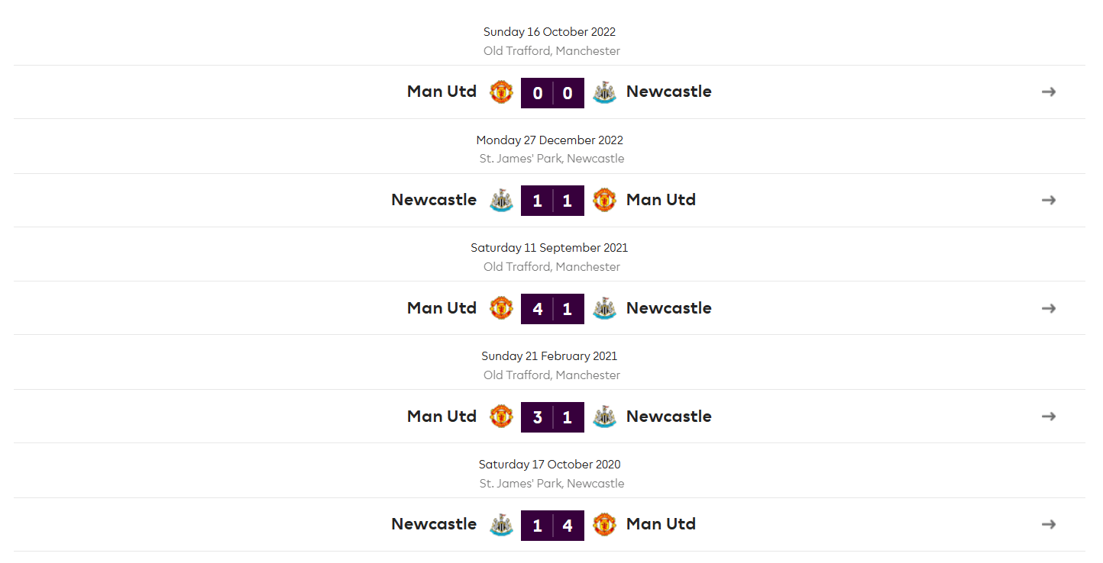This screenshot has width=1103, height=563.
Task: Click Man Utd crest in 1-4 match
Action: click(604, 524)
